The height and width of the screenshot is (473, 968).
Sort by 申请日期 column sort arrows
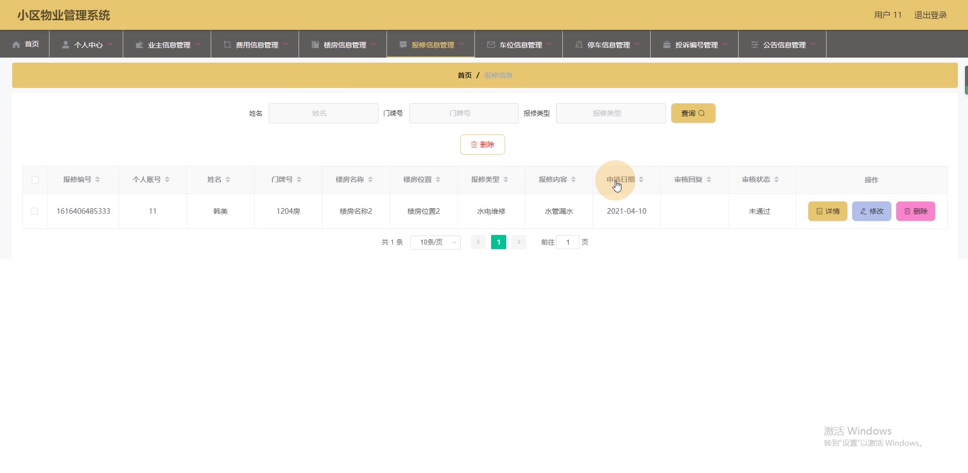click(x=641, y=179)
